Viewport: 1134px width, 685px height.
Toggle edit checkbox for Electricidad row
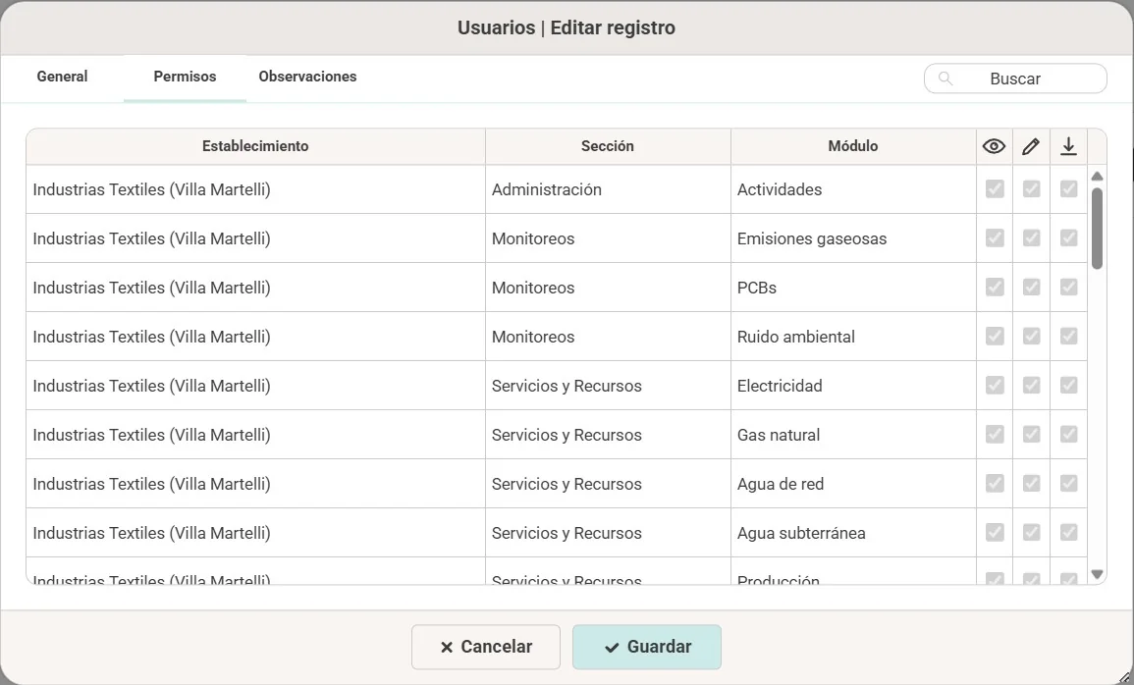click(x=1031, y=385)
